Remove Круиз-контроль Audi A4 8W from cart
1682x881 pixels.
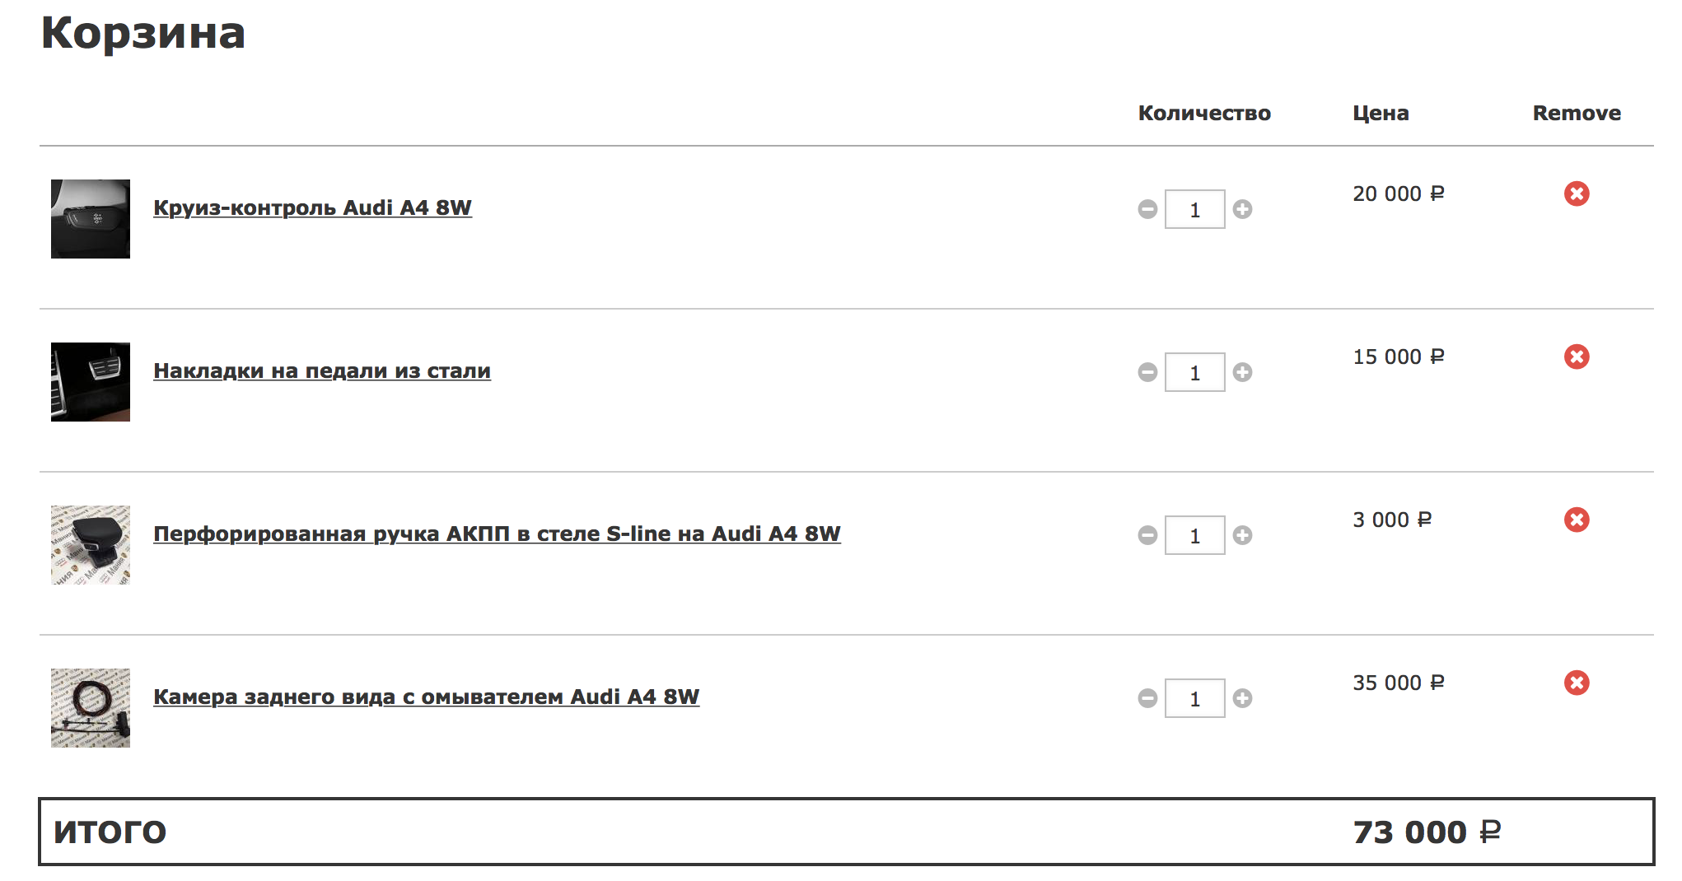(1577, 193)
